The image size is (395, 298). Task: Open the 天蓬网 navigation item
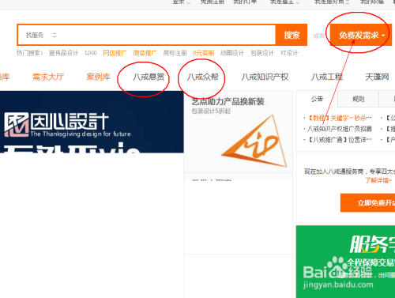coord(377,77)
